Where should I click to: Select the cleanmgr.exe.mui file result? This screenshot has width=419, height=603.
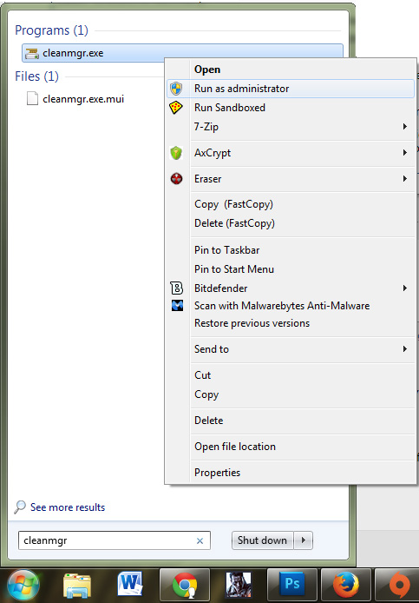[83, 99]
